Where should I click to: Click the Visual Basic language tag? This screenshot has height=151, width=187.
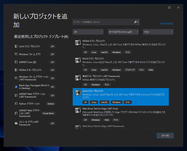click(48, 113)
